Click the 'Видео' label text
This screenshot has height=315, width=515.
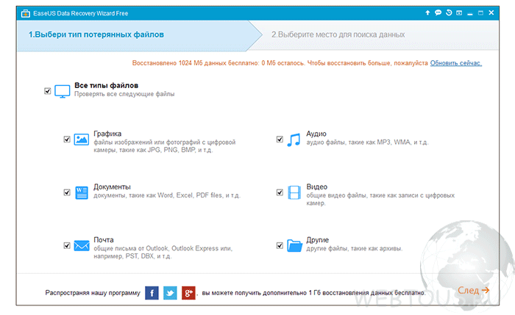[x=317, y=187]
